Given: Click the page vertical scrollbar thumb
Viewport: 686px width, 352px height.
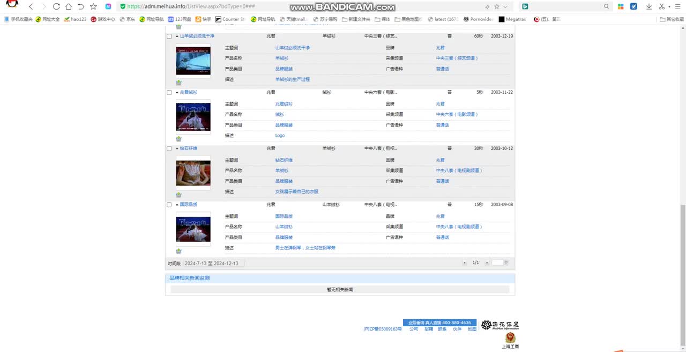Looking at the screenshot, I should point(682,276).
